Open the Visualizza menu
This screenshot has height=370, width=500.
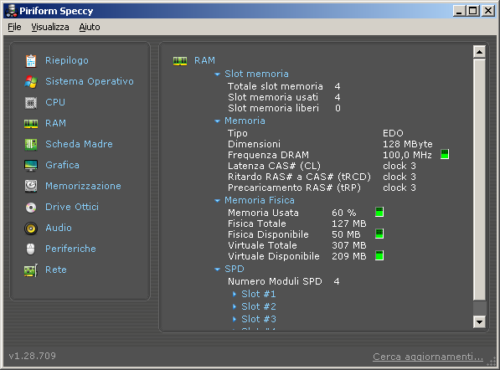tap(50, 27)
